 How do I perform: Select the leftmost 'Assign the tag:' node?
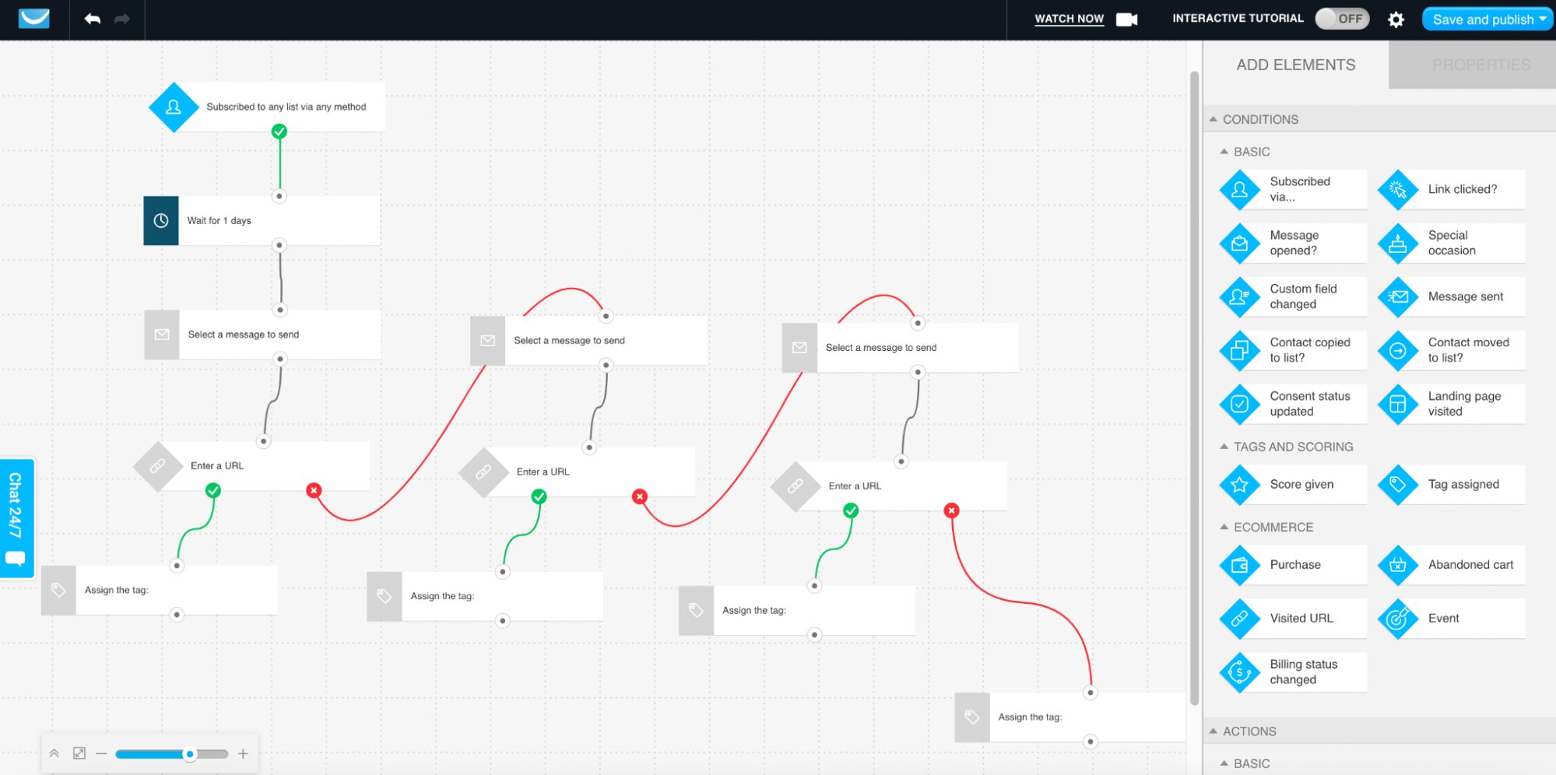click(160, 591)
